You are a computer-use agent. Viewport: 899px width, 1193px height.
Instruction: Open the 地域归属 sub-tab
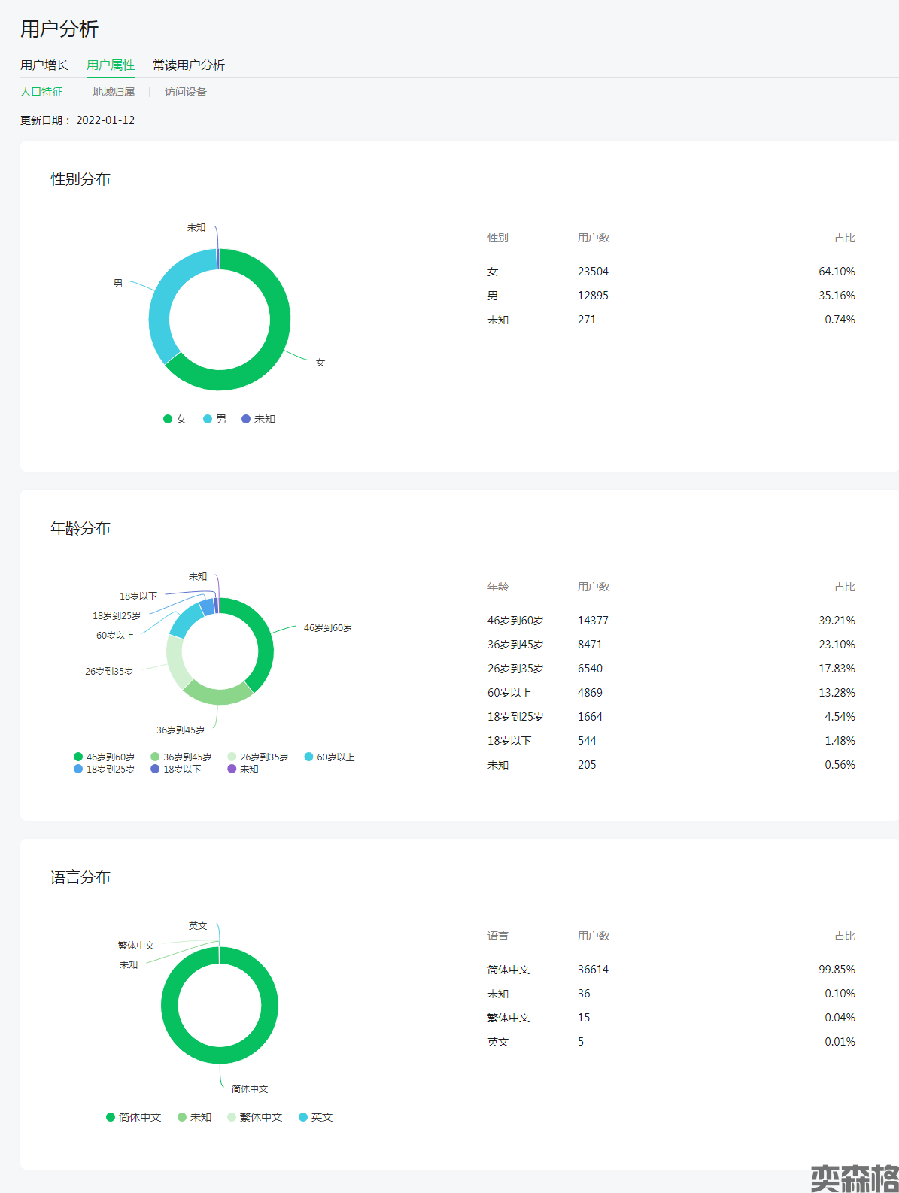tap(113, 92)
